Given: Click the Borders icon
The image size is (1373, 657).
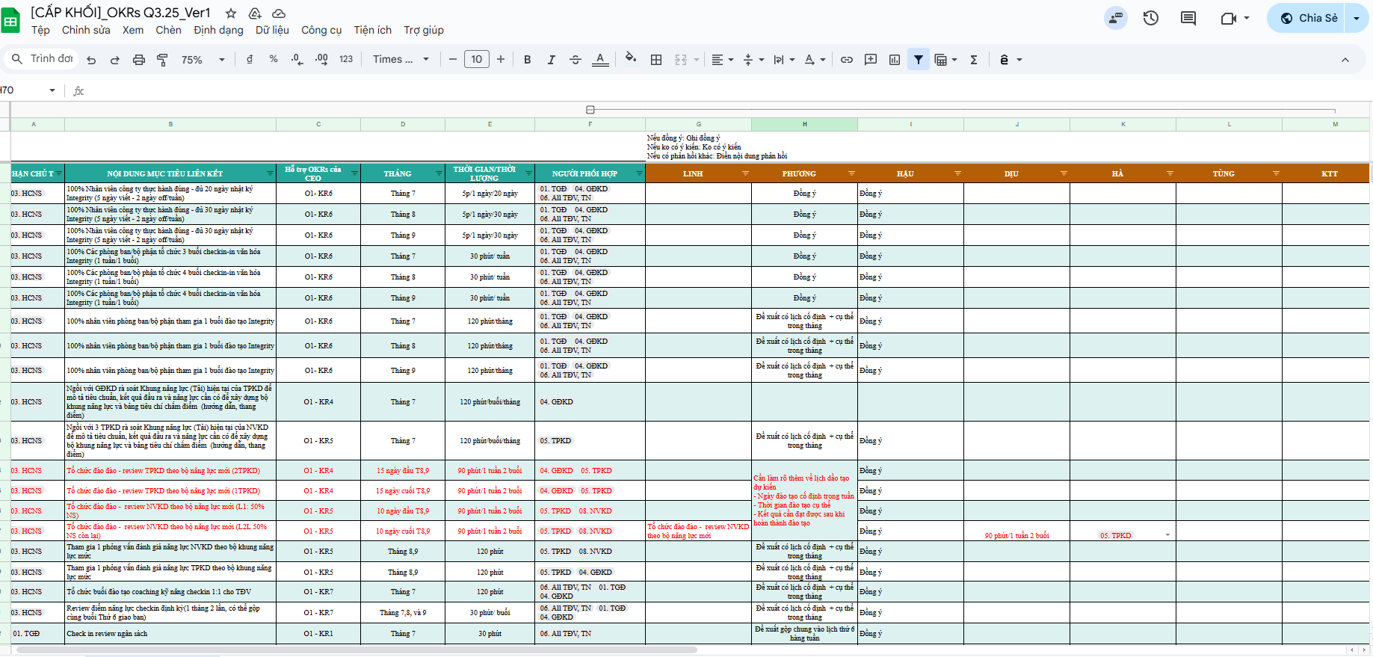Looking at the screenshot, I should coord(656,60).
